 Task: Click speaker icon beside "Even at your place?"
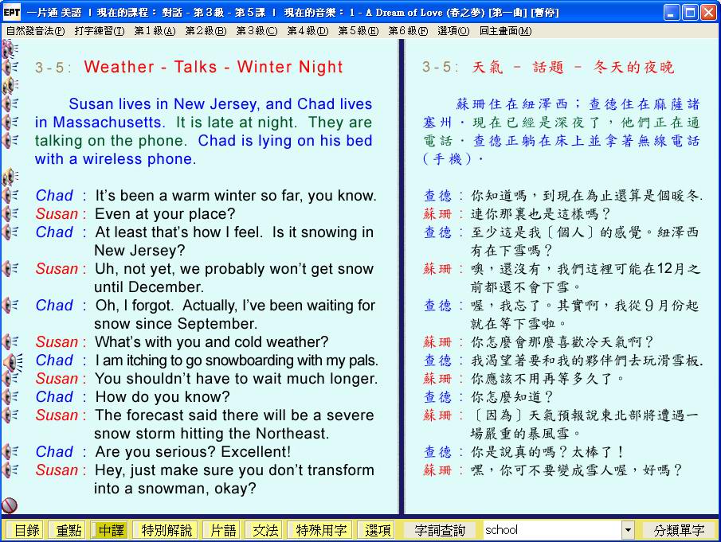pos(10,213)
